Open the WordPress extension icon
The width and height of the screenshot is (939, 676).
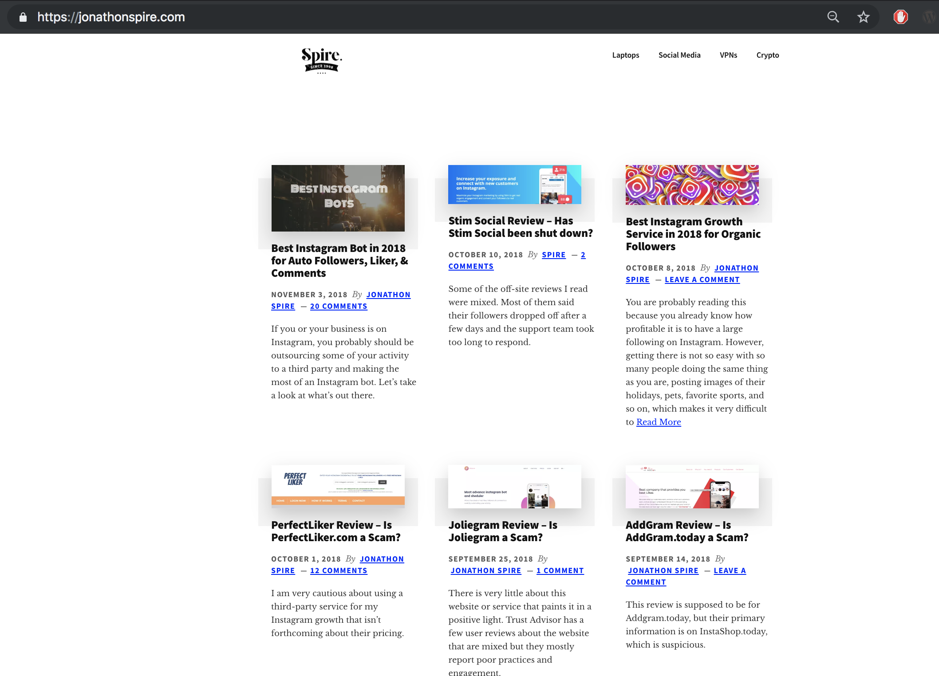pos(930,17)
